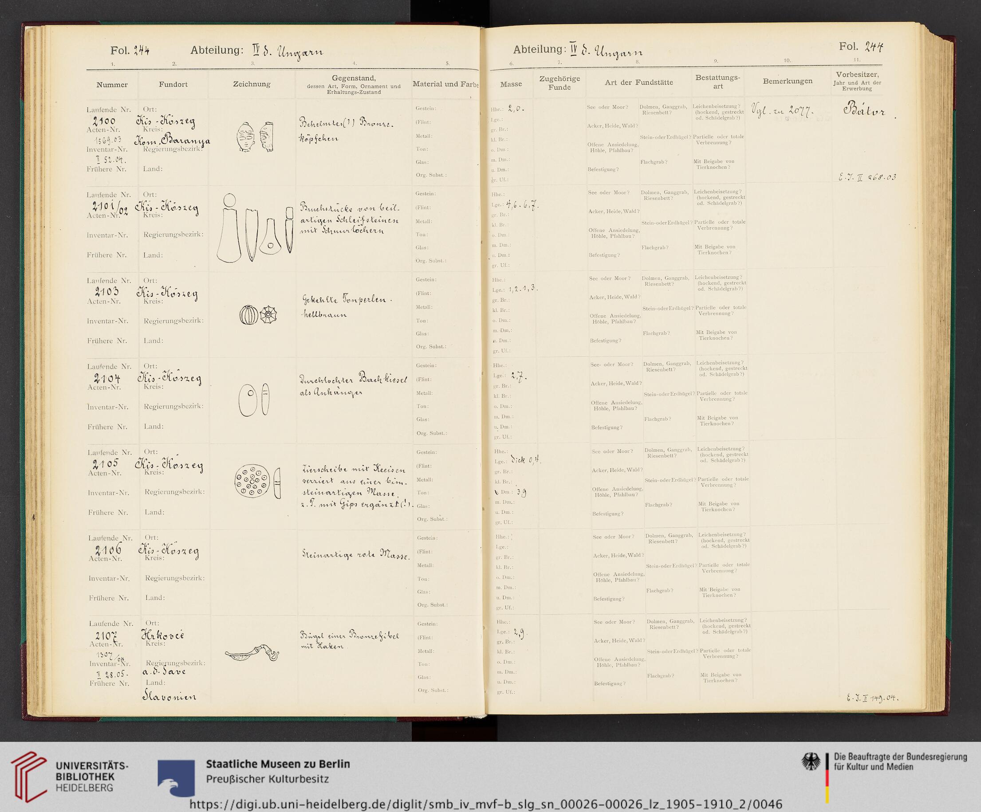The width and height of the screenshot is (981, 812).
Task: Click the 'Staatliche Museen zu Berlin' title text
Action: tap(278, 764)
